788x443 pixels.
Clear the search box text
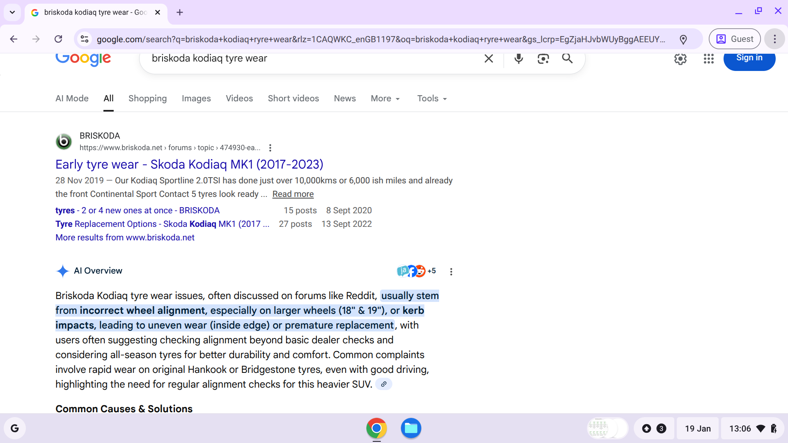coord(488,59)
